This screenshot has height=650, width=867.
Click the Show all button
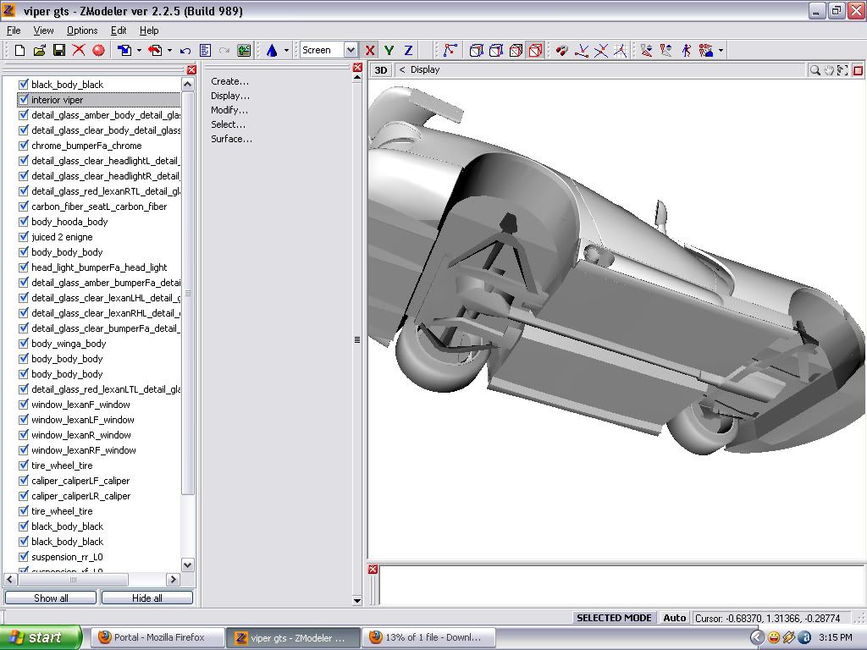tap(51, 598)
